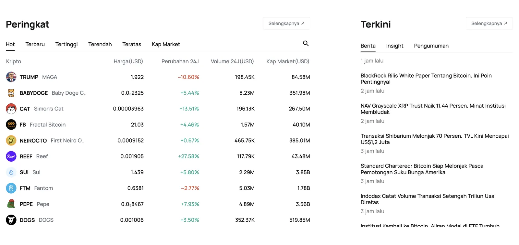Click DOGS coin name text
Screen dimensions: 519x245
pos(37,220)
